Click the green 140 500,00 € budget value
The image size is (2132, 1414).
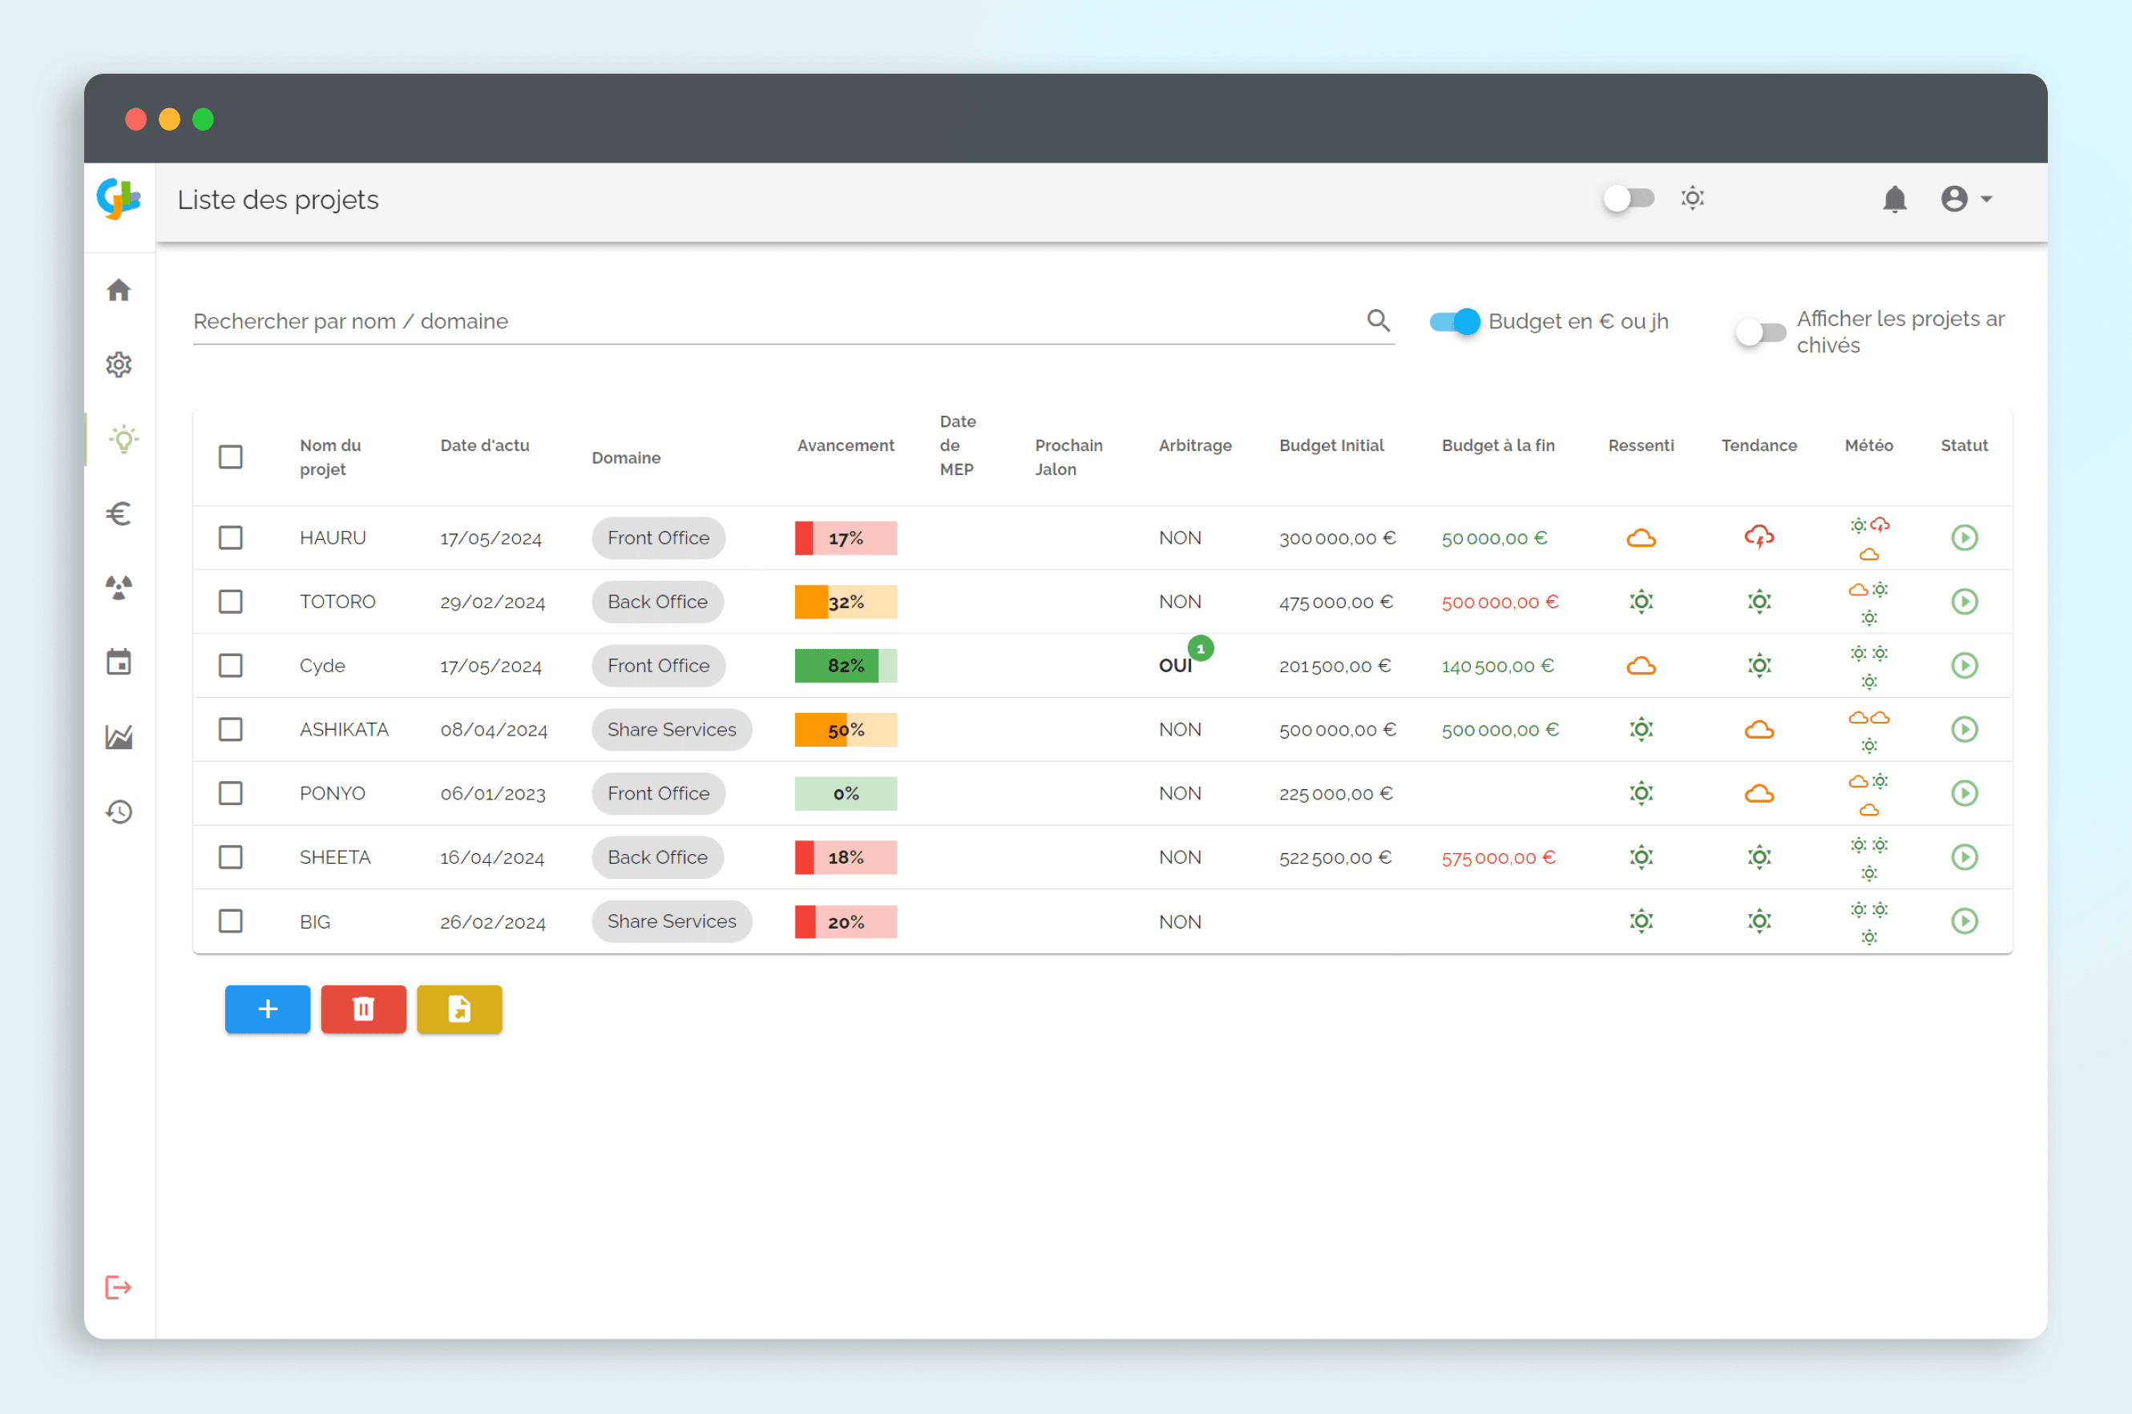pos(1497,666)
